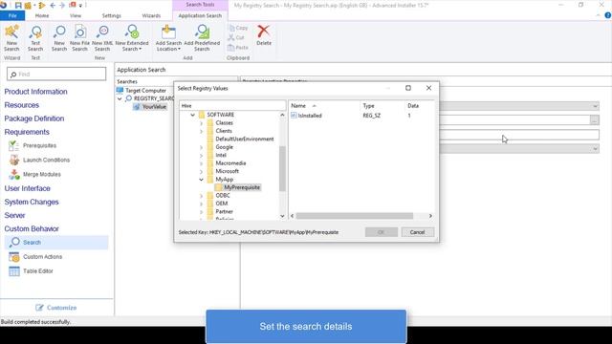Click Cancel in Select Registry Values
Image resolution: width=612 pixels, height=344 pixels.
tap(417, 232)
